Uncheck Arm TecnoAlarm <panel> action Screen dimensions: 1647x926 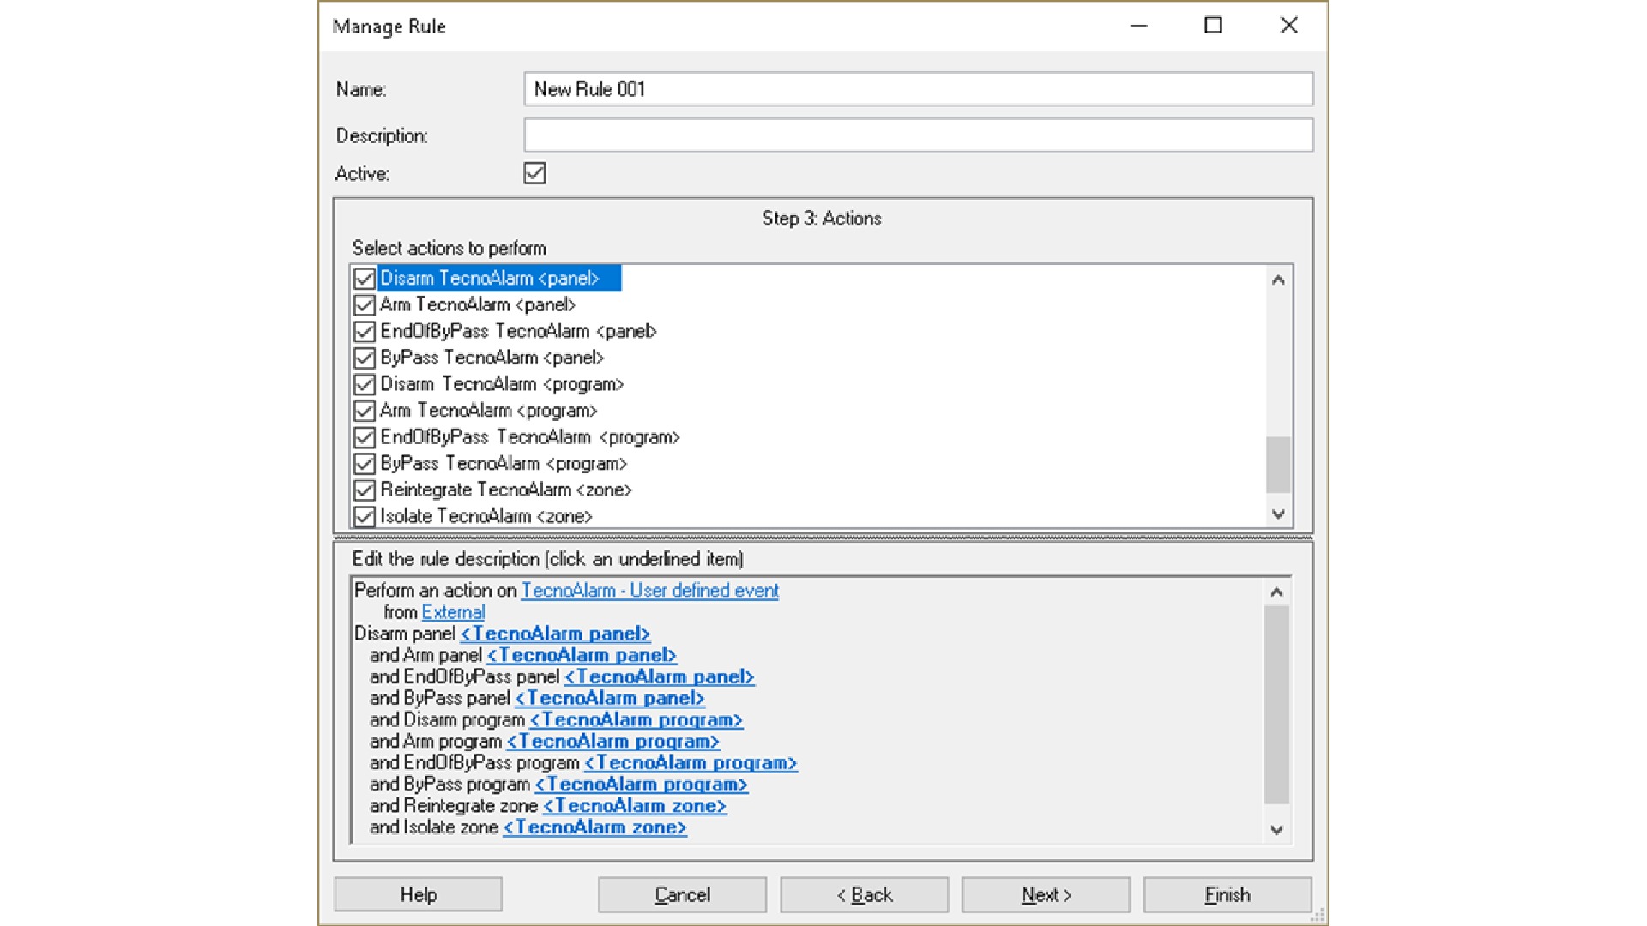(365, 305)
